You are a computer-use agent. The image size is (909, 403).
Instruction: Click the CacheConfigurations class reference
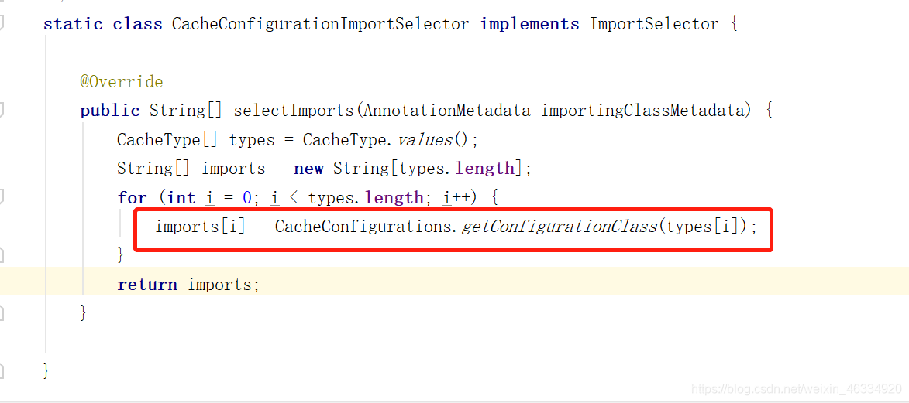tap(363, 227)
